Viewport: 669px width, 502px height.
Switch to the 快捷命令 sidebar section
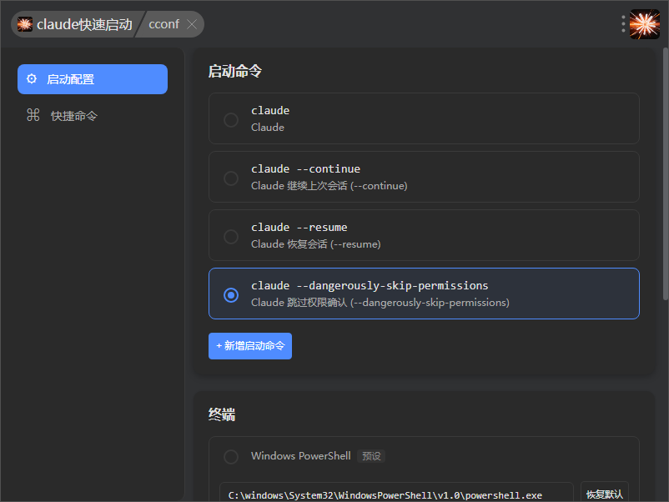coord(93,116)
